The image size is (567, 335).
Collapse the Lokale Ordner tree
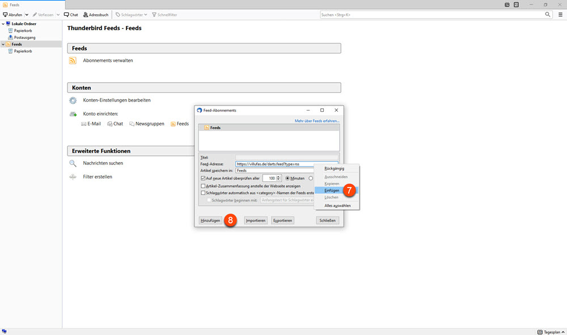(3, 24)
